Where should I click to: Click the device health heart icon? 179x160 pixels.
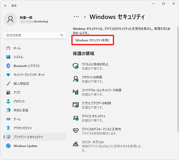tap(76, 131)
